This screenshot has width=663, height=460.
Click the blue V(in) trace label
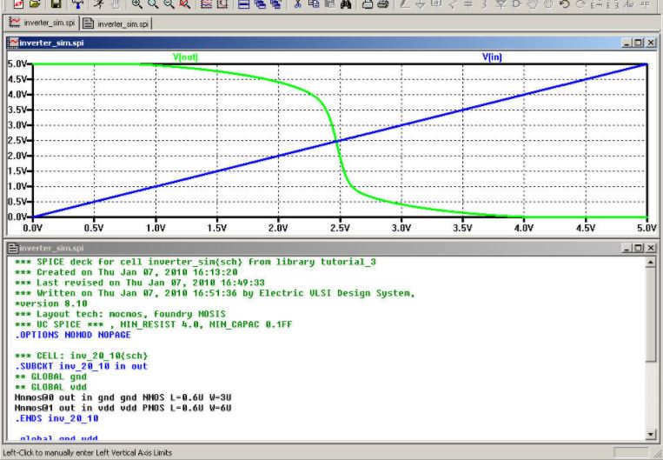[492, 57]
